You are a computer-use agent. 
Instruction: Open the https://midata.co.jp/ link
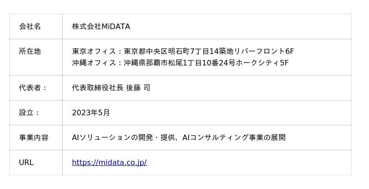109,163
